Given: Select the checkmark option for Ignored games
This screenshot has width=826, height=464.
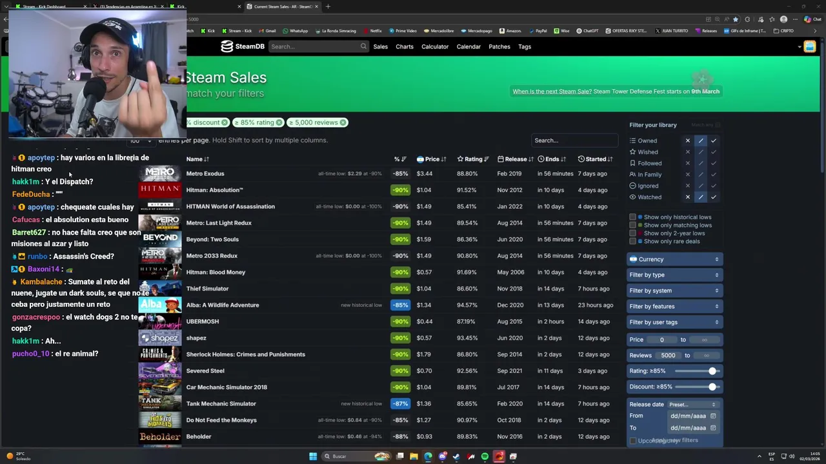Looking at the screenshot, I should (714, 186).
